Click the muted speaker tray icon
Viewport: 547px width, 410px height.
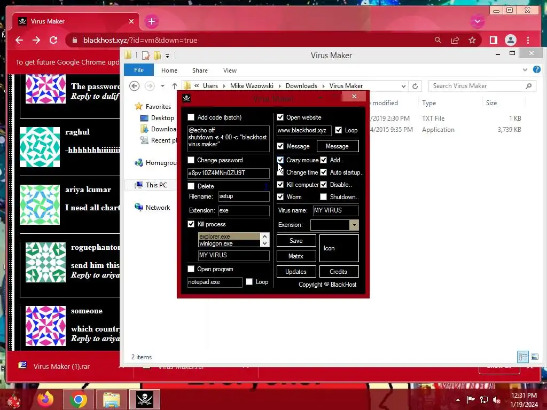point(497,399)
